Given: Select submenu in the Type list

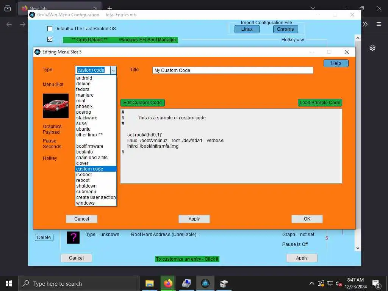Looking at the screenshot, I should [96, 192].
